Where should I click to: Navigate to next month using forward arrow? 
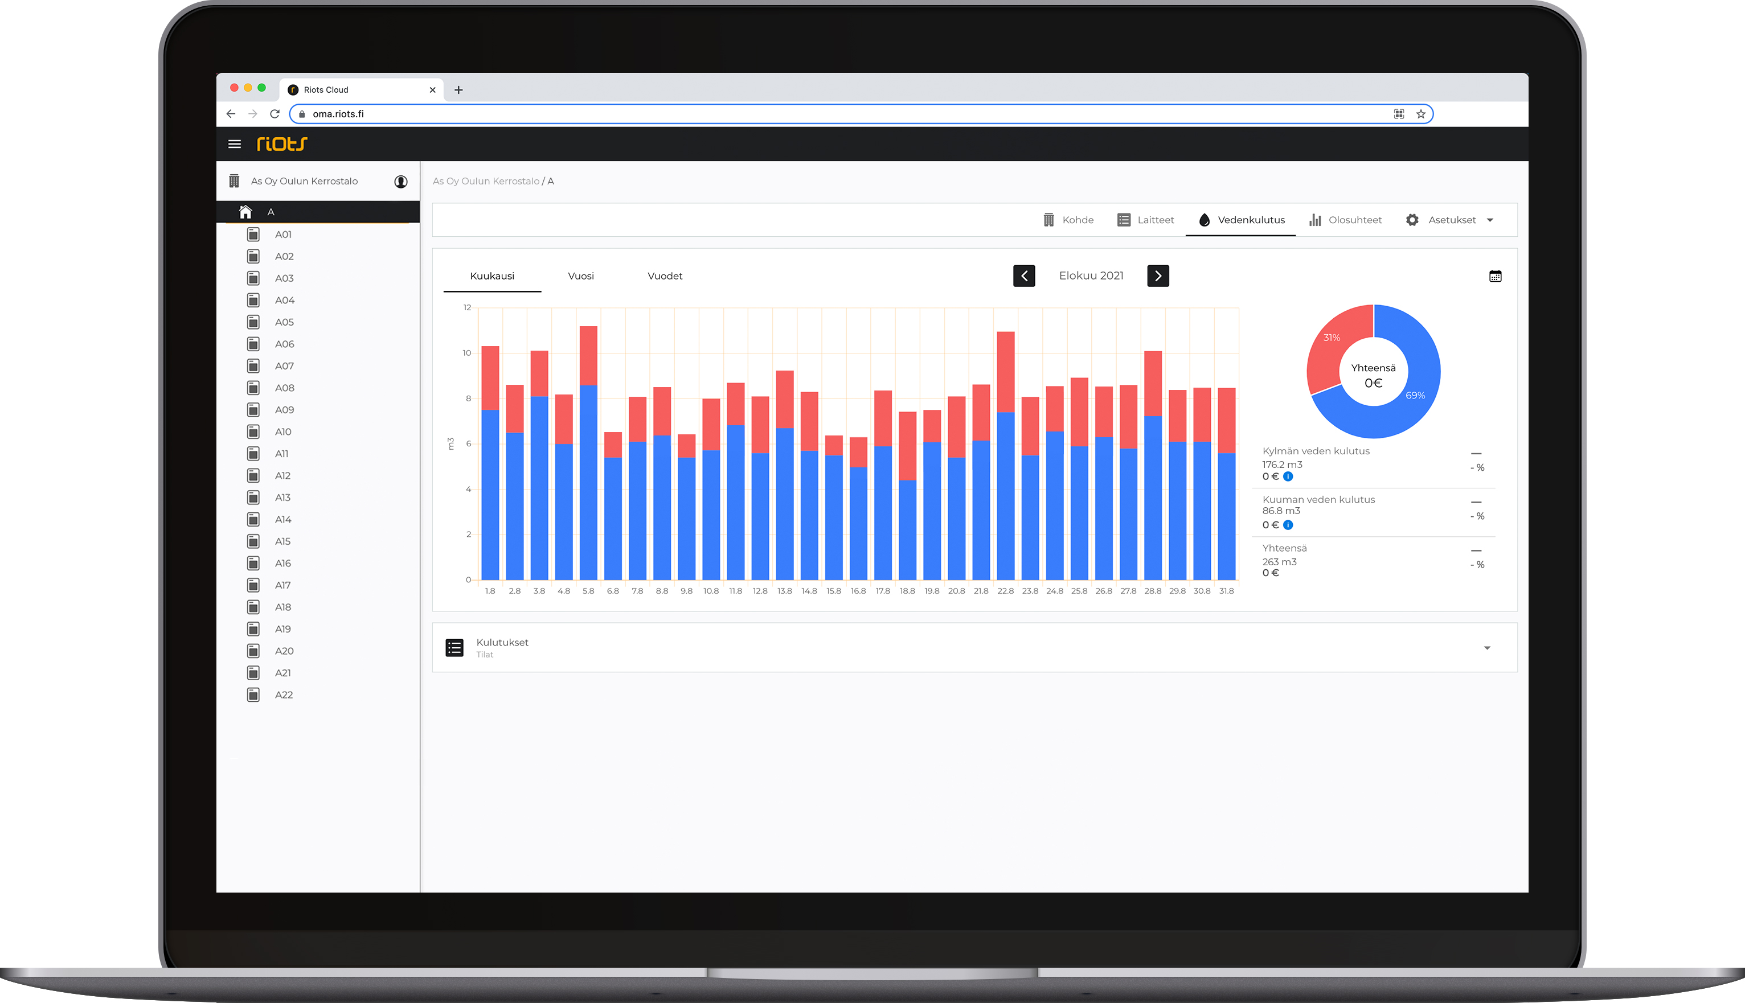(x=1157, y=276)
